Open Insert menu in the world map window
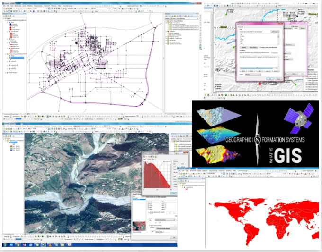This screenshot has width=322, height=252. (199, 171)
